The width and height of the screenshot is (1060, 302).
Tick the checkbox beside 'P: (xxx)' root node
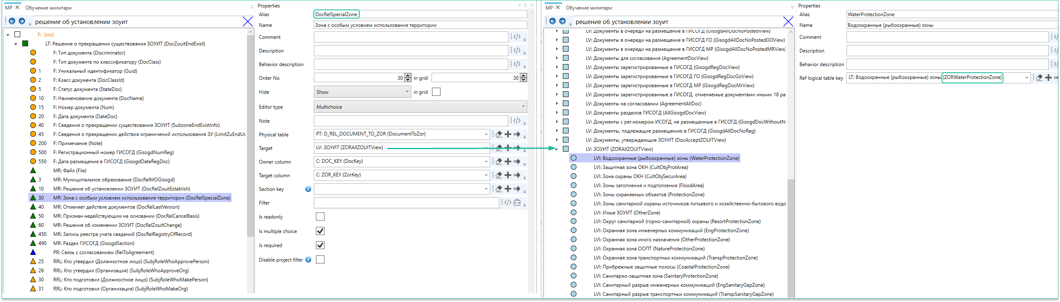click(x=17, y=35)
